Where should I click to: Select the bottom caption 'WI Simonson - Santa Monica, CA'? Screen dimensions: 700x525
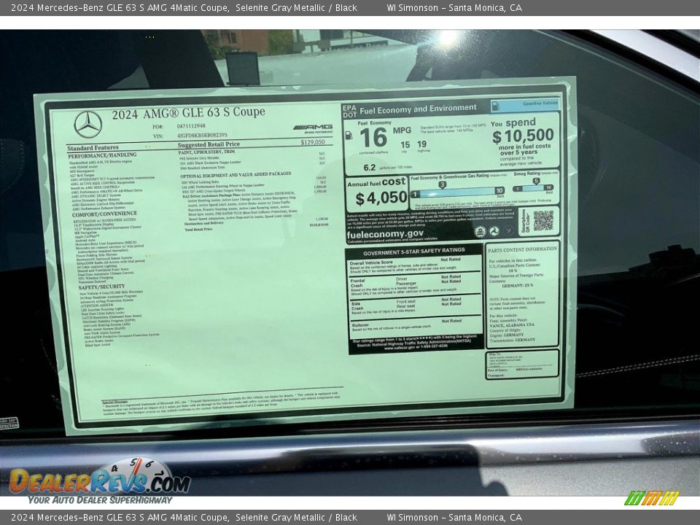[x=454, y=518]
